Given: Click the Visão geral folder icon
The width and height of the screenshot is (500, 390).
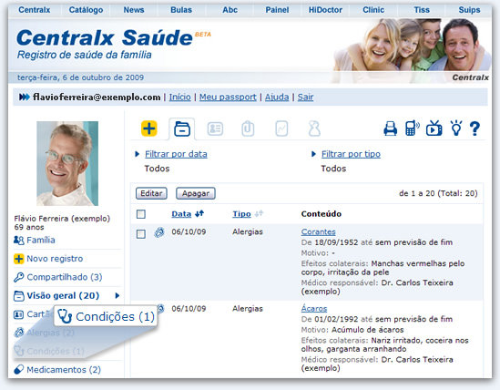Looking at the screenshot, I should pyautogui.click(x=19, y=296).
